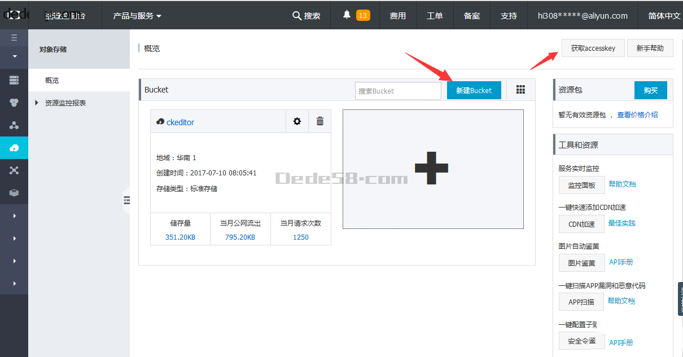Image resolution: width=683 pixels, height=357 pixels.
Task: Collapse the navigation panel handle
Action: 126,200
